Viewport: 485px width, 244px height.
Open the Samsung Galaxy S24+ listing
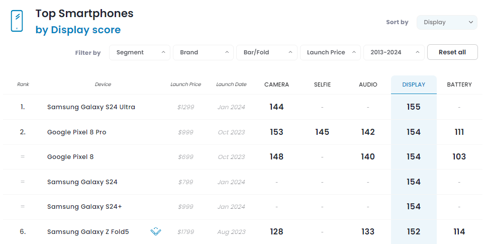83,207
